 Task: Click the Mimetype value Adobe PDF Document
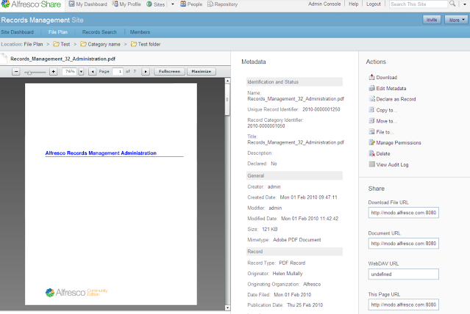pos(296,240)
